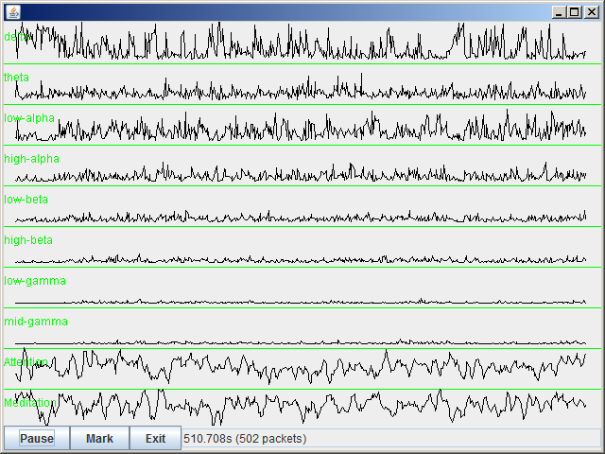Viewport: 605px width, 454px height.
Task: Click the Mark button
Action: click(99, 438)
